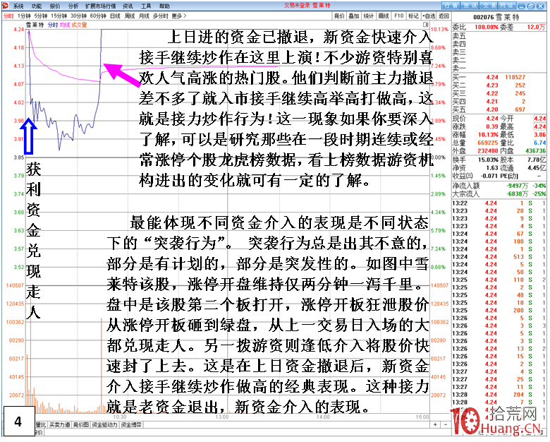Click the trade tick with volume 513

tap(499, 257)
